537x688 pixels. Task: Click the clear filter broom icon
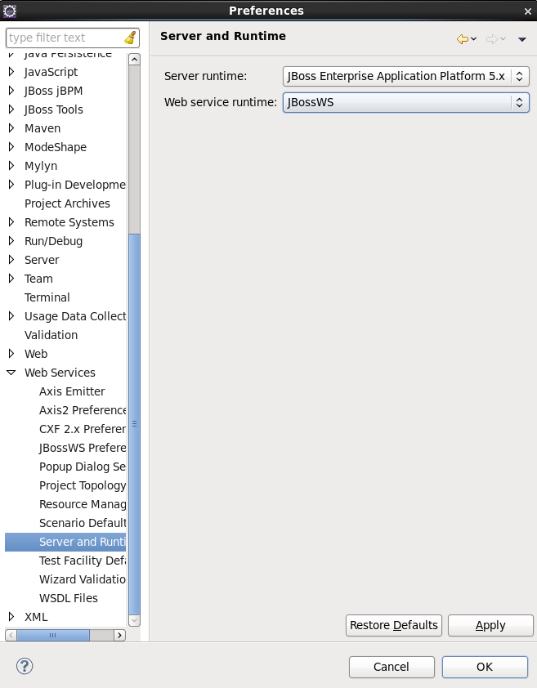130,38
